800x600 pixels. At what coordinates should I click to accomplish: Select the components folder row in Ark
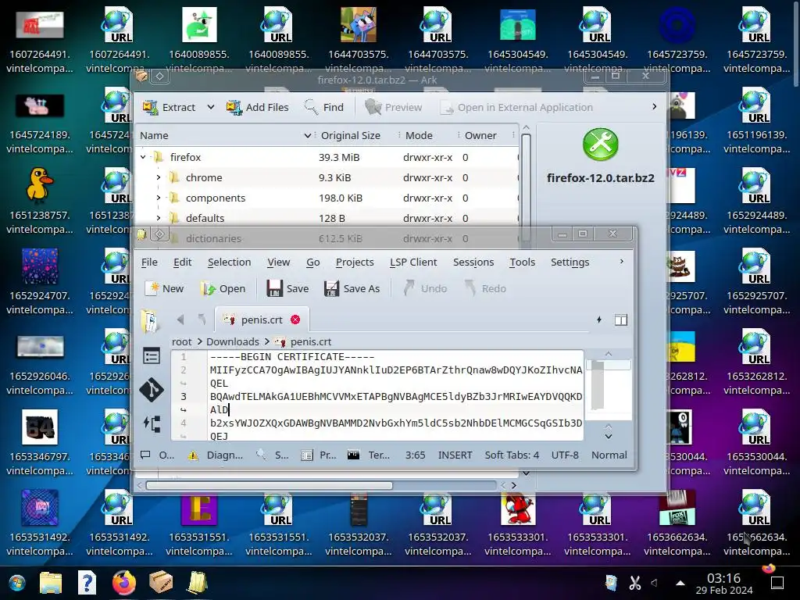(x=327, y=198)
